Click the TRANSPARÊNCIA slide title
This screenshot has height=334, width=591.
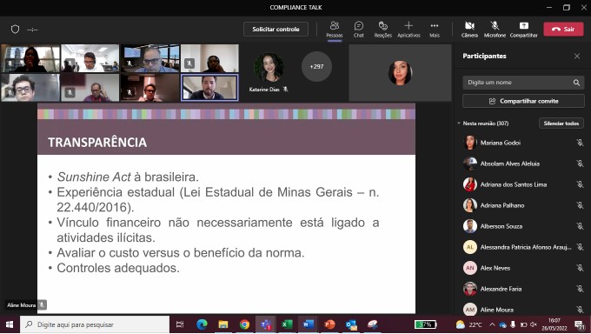[97, 143]
